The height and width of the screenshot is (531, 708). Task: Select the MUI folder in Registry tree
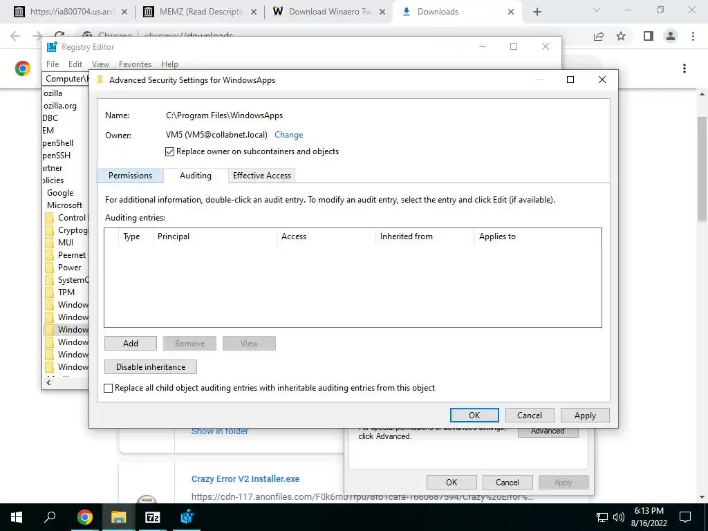pos(59,243)
